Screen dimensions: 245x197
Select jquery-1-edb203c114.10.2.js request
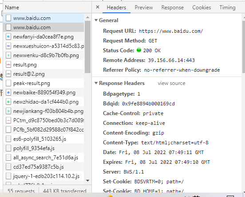[x=43, y=176]
